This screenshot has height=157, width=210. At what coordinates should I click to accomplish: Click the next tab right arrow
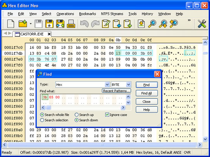coord(10,33)
